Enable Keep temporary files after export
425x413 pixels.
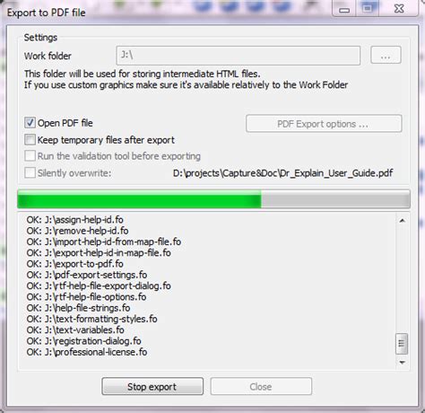pos(30,140)
